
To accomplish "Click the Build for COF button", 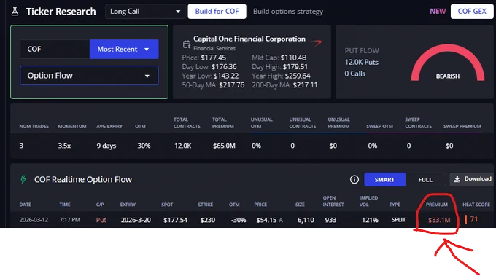I will pyautogui.click(x=217, y=12).
